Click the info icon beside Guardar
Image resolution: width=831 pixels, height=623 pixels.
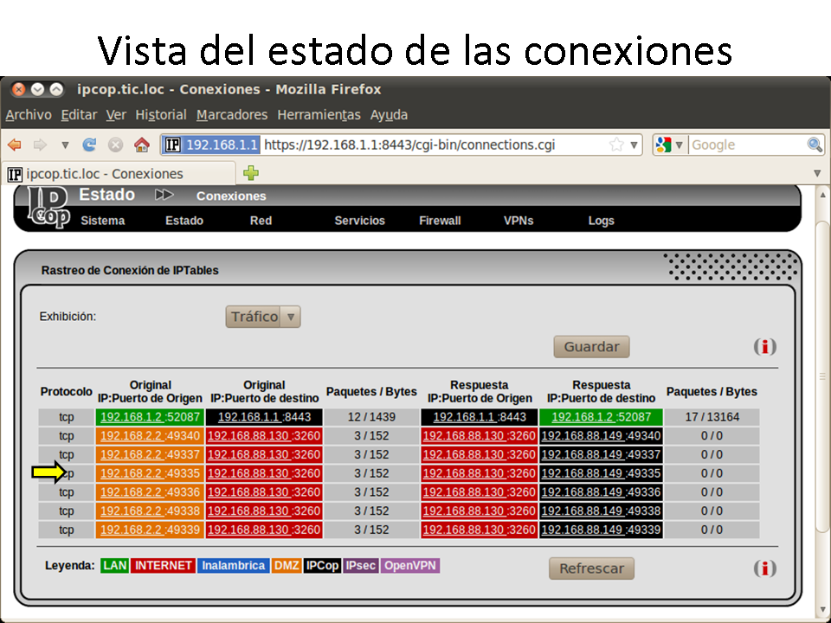tap(764, 347)
